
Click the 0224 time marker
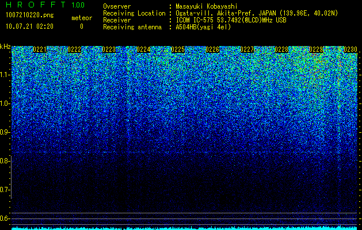(143, 49)
